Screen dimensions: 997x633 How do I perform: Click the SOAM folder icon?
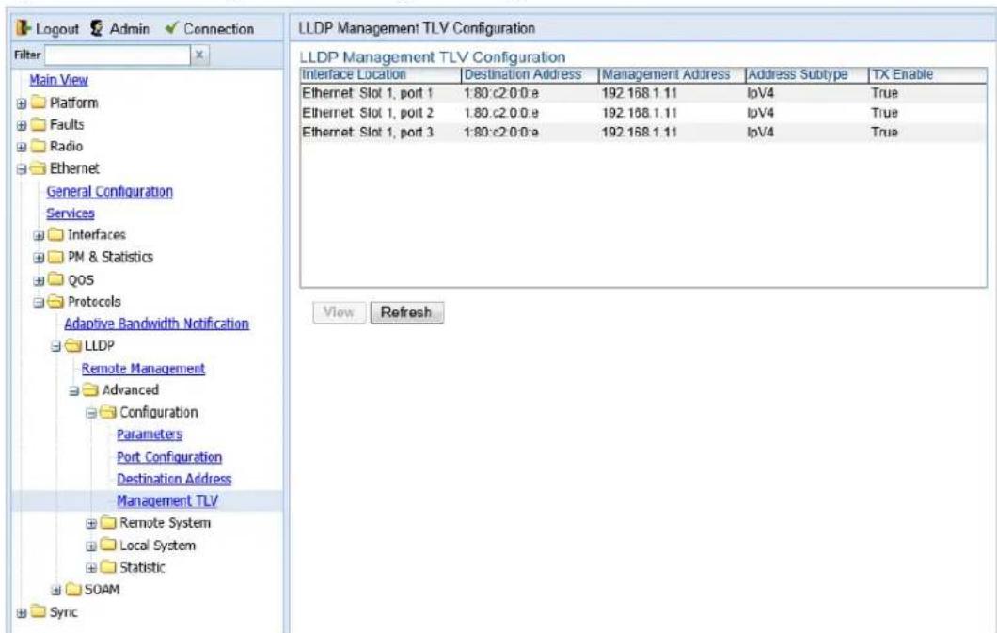73,589
